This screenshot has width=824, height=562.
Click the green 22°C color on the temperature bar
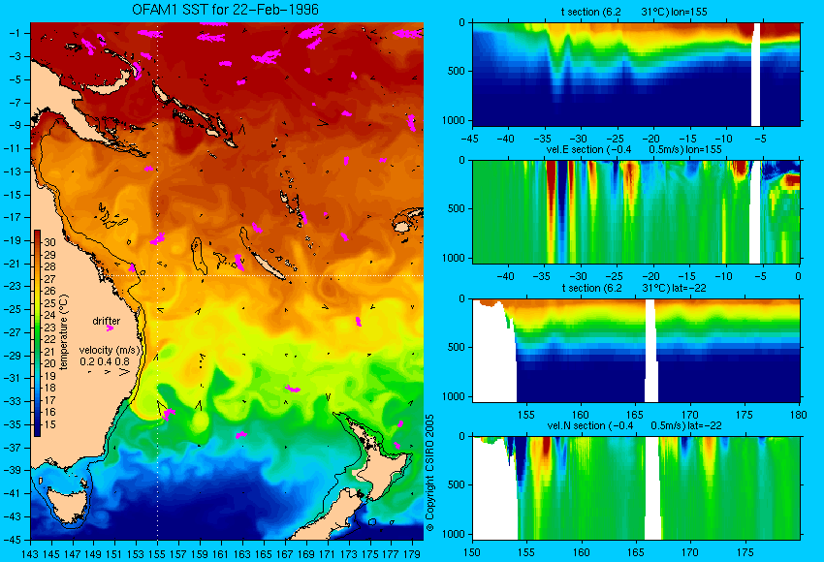pos(37,339)
